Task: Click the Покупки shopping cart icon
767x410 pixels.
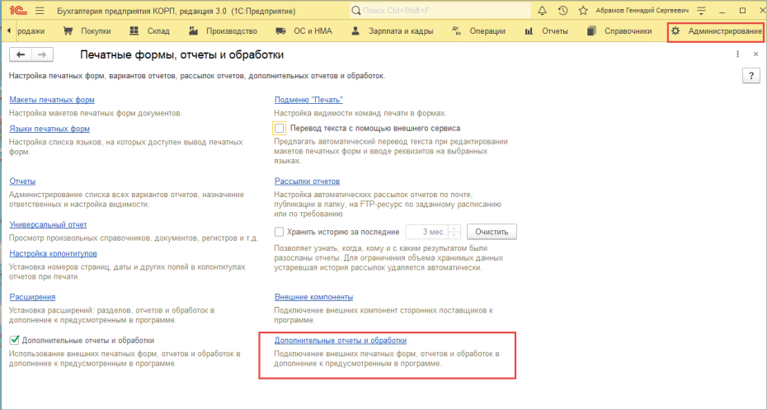Action: [68, 31]
